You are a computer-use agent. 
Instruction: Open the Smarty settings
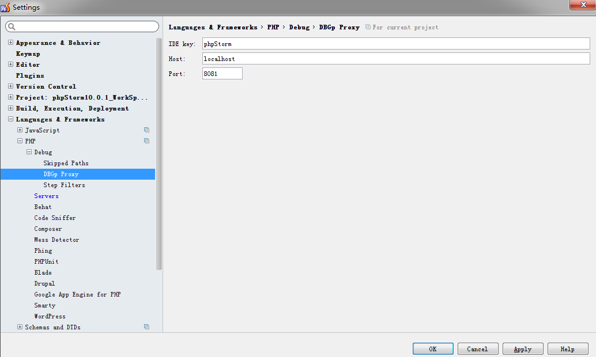44,305
